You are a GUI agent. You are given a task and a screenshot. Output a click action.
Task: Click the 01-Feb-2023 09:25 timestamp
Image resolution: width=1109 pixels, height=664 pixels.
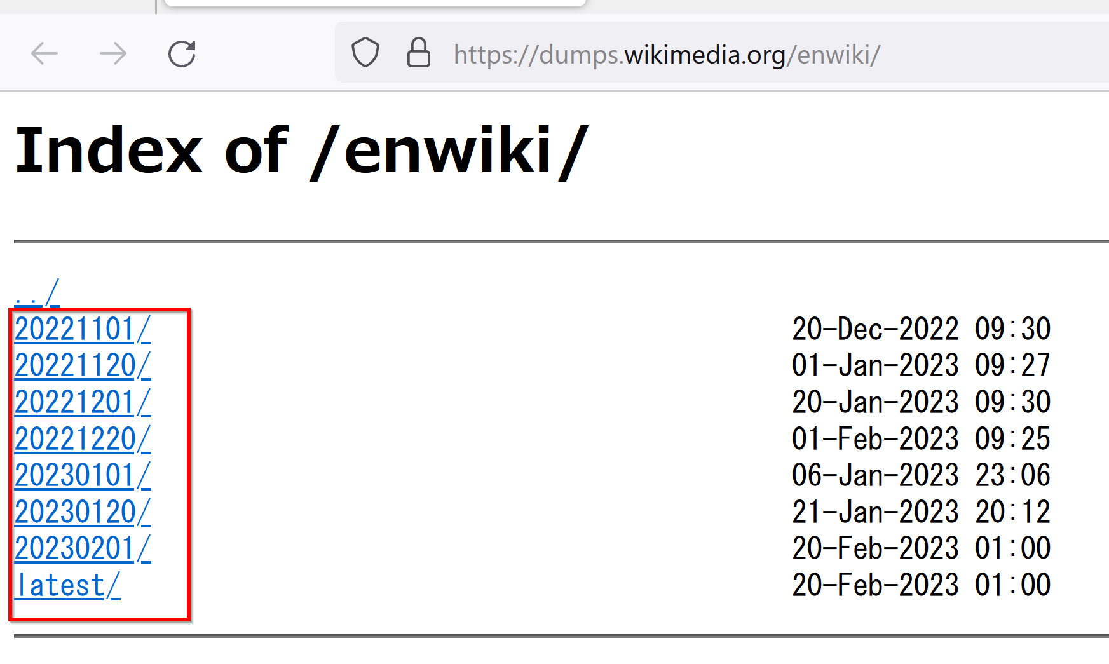point(922,439)
